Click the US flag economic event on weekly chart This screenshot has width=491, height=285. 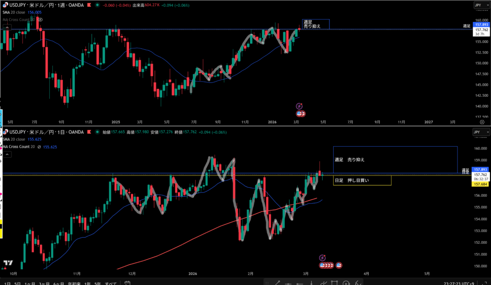301,114
